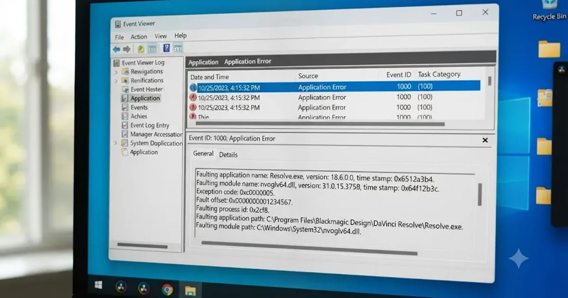Screen dimensions: 568x298
Task: Expand the System Dopliccation tree node
Action: tap(116, 143)
